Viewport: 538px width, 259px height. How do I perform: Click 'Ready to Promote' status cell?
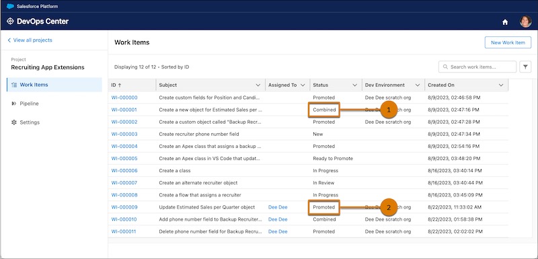tap(333, 159)
